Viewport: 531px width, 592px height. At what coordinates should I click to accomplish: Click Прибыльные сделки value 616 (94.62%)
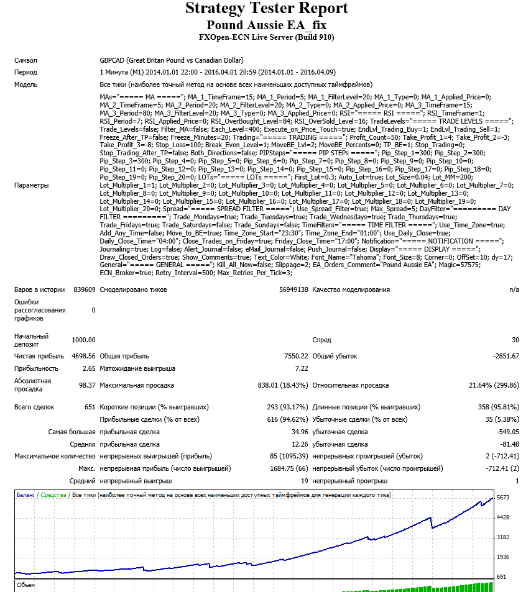(288, 419)
